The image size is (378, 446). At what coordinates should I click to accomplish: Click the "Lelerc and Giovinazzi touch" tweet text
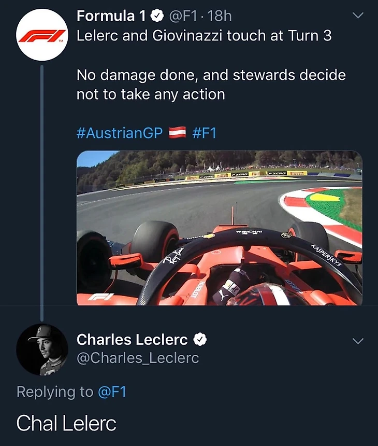[205, 36]
